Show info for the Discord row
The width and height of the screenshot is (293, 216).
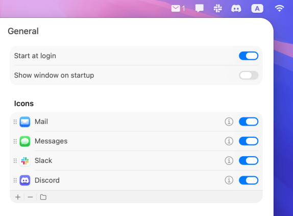tap(229, 180)
